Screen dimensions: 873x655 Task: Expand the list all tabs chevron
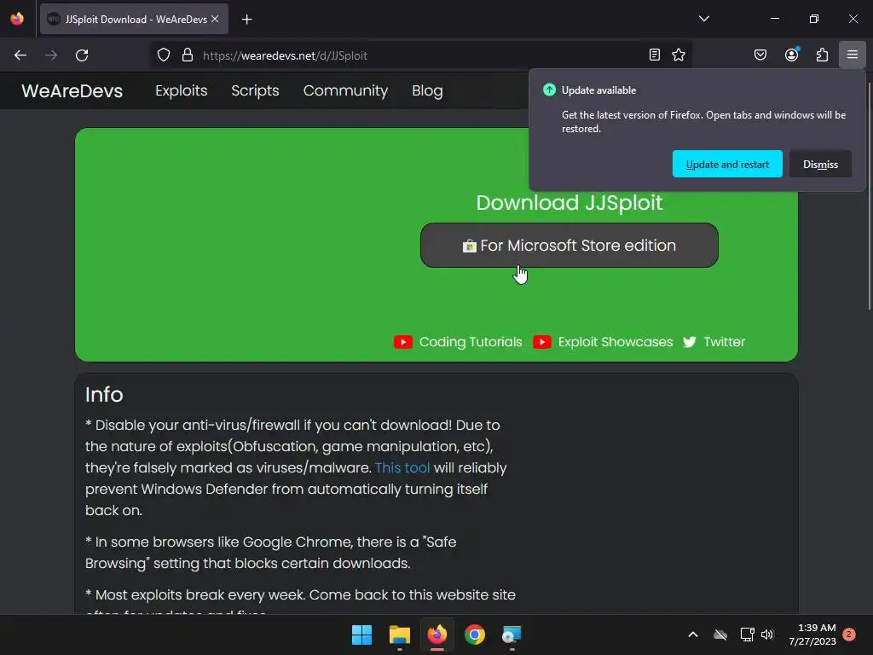click(704, 19)
